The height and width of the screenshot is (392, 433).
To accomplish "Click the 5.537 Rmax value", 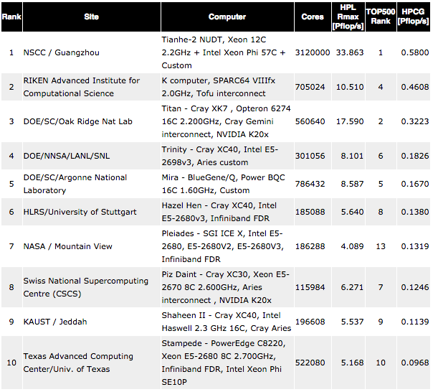I will [352, 322].
